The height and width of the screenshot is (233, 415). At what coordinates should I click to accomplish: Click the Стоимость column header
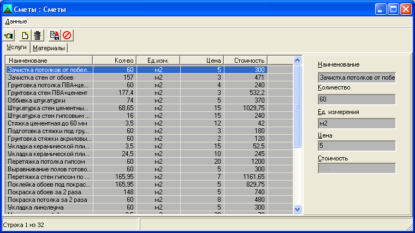point(246,61)
